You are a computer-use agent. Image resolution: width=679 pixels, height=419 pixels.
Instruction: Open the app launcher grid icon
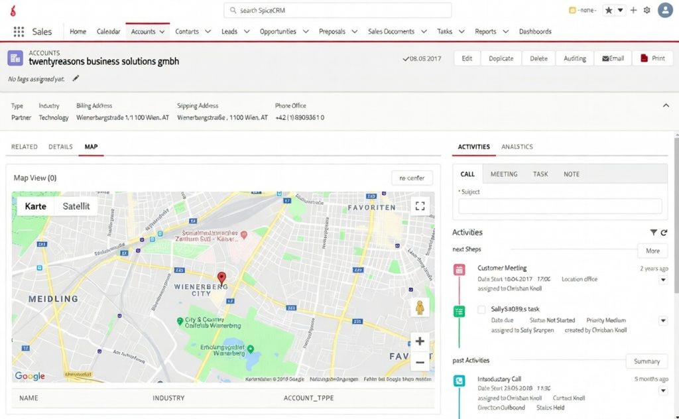19,32
